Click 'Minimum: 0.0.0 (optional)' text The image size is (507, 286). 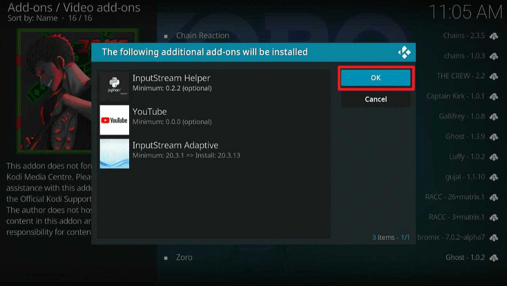[x=172, y=122]
